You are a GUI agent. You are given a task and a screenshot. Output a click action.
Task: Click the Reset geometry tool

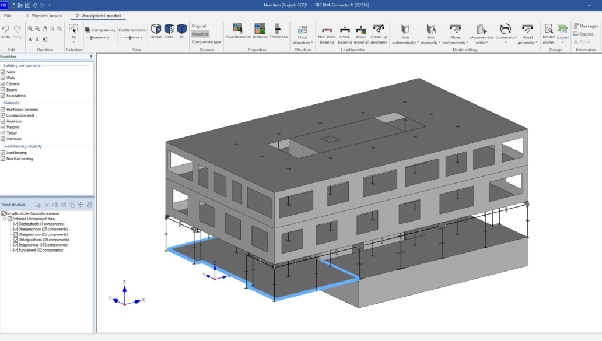pos(528,31)
